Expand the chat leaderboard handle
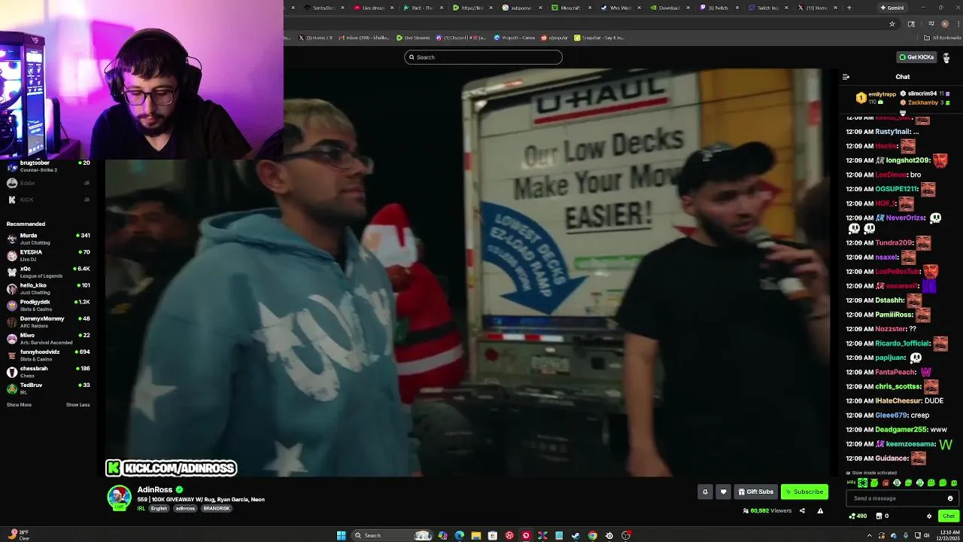This screenshot has height=542, width=963. click(902, 113)
